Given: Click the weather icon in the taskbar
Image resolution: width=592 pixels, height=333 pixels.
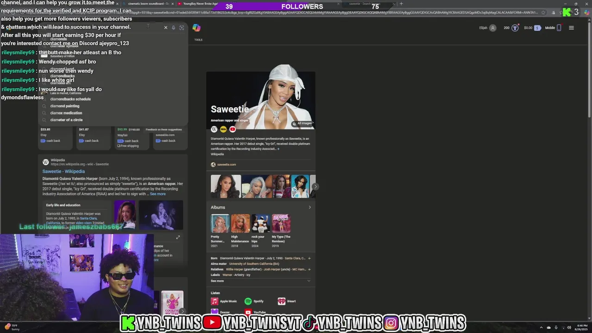Looking at the screenshot, I should (x=7, y=327).
